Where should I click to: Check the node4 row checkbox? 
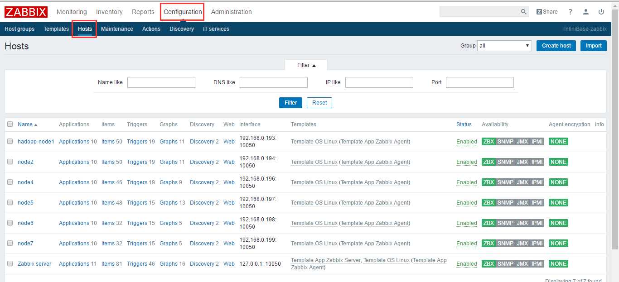tap(10, 182)
